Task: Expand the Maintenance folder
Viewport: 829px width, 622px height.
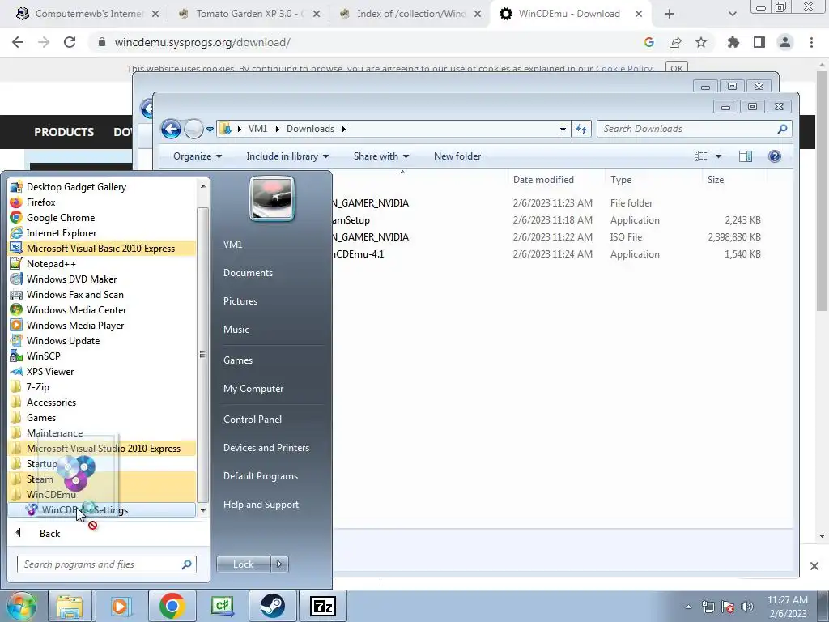Action: (x=54, y=432)
